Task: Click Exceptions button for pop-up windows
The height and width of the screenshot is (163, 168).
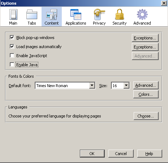Action: (145, 38)
